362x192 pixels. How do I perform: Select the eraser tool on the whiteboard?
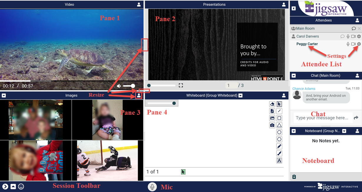pyautogui.click(x=272, y=104)
